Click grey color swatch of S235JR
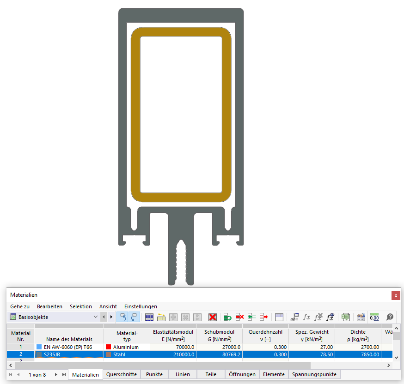This screenshot has height=384, width=404. (39, 354)
